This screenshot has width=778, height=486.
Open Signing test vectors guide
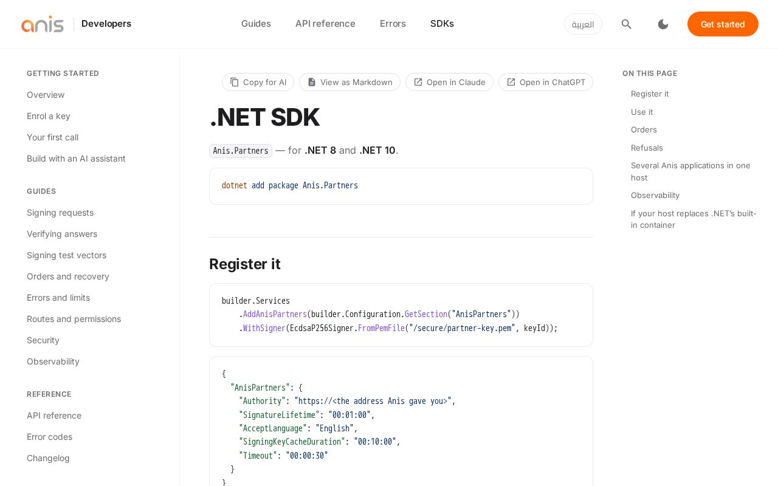(66, 255)
